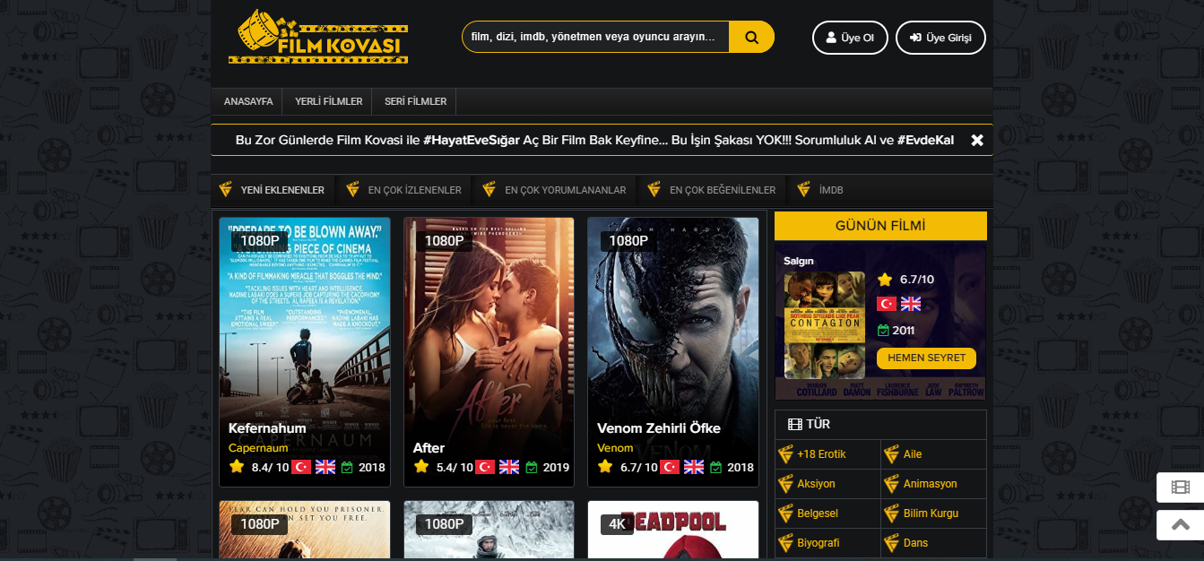Screen dimensions: 1204x561
Task: Switch to Yeni Eklenenler tab
Action: 273,190
